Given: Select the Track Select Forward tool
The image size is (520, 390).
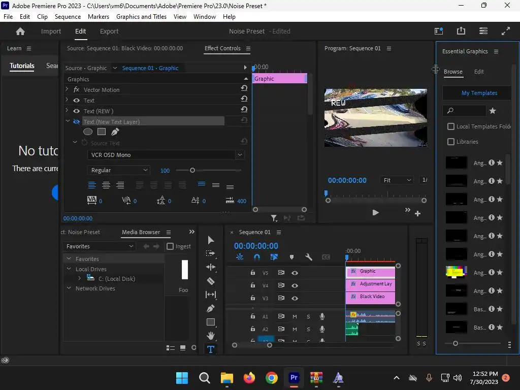Looking at the screenshot, I should (211, 253).
